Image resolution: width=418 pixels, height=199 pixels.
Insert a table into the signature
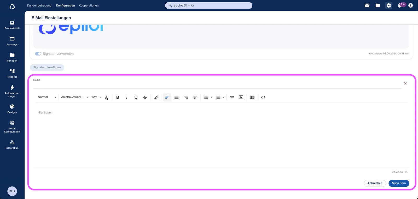252,97
